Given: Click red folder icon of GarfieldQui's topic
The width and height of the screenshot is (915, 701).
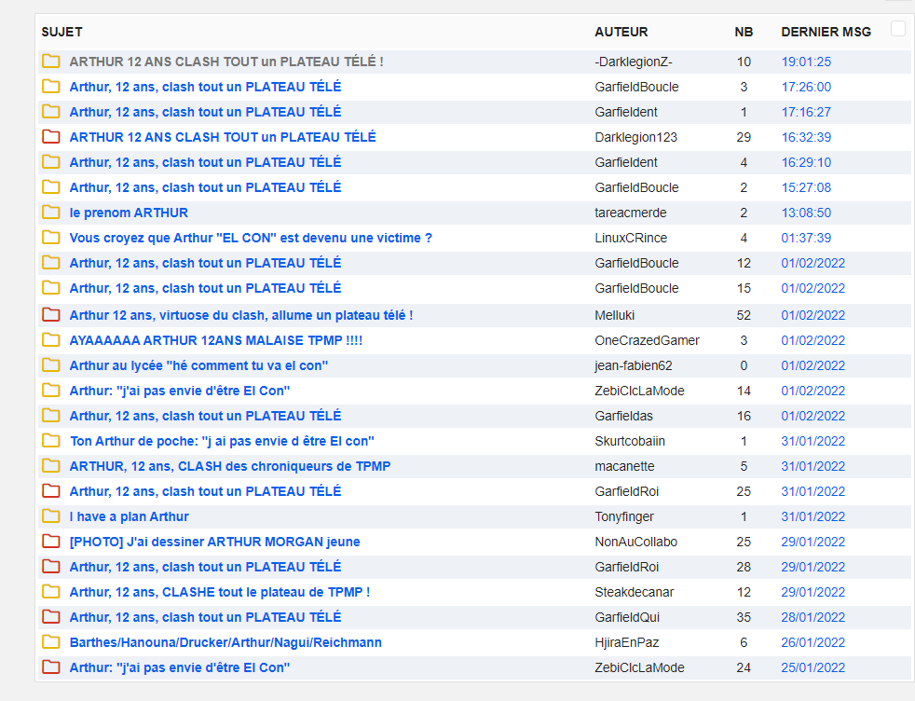Looking at the screenshot, I should coord(50,616).
